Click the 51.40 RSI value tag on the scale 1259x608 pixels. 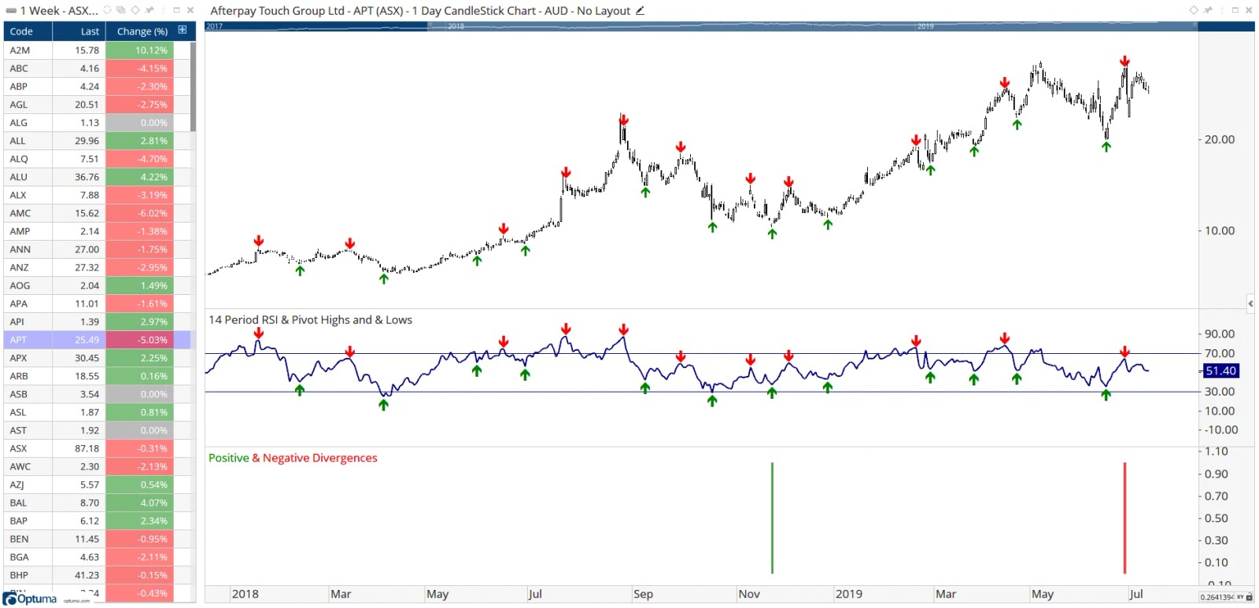coord(1221,370)
